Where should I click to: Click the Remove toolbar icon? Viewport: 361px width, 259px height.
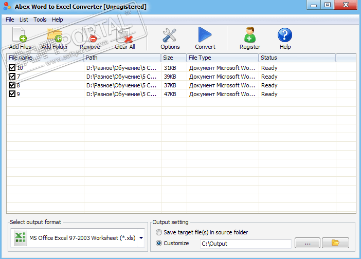point(89,34)
